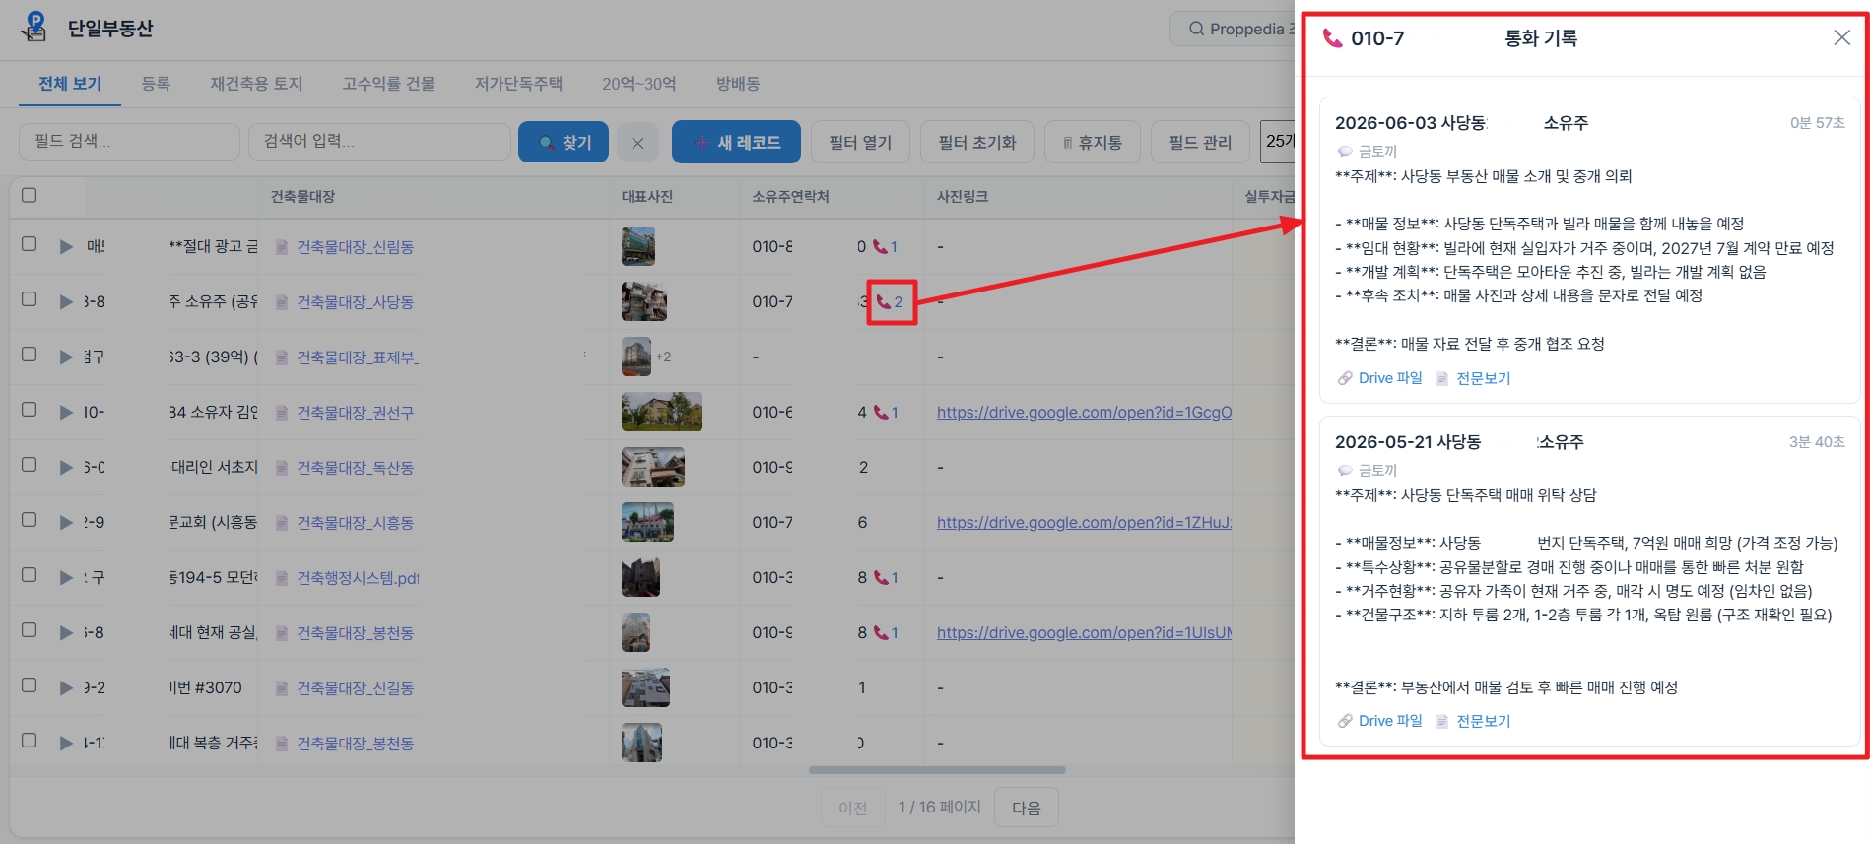Click the phone icon in the 신림동 row
This screenshot has height=844, width=1870.
[880, 247]
